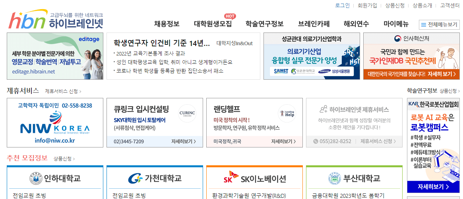Click the 회원가입 link
Image resolution: width=463 pixels, height=199 pixels.
[x=367, y=5]
